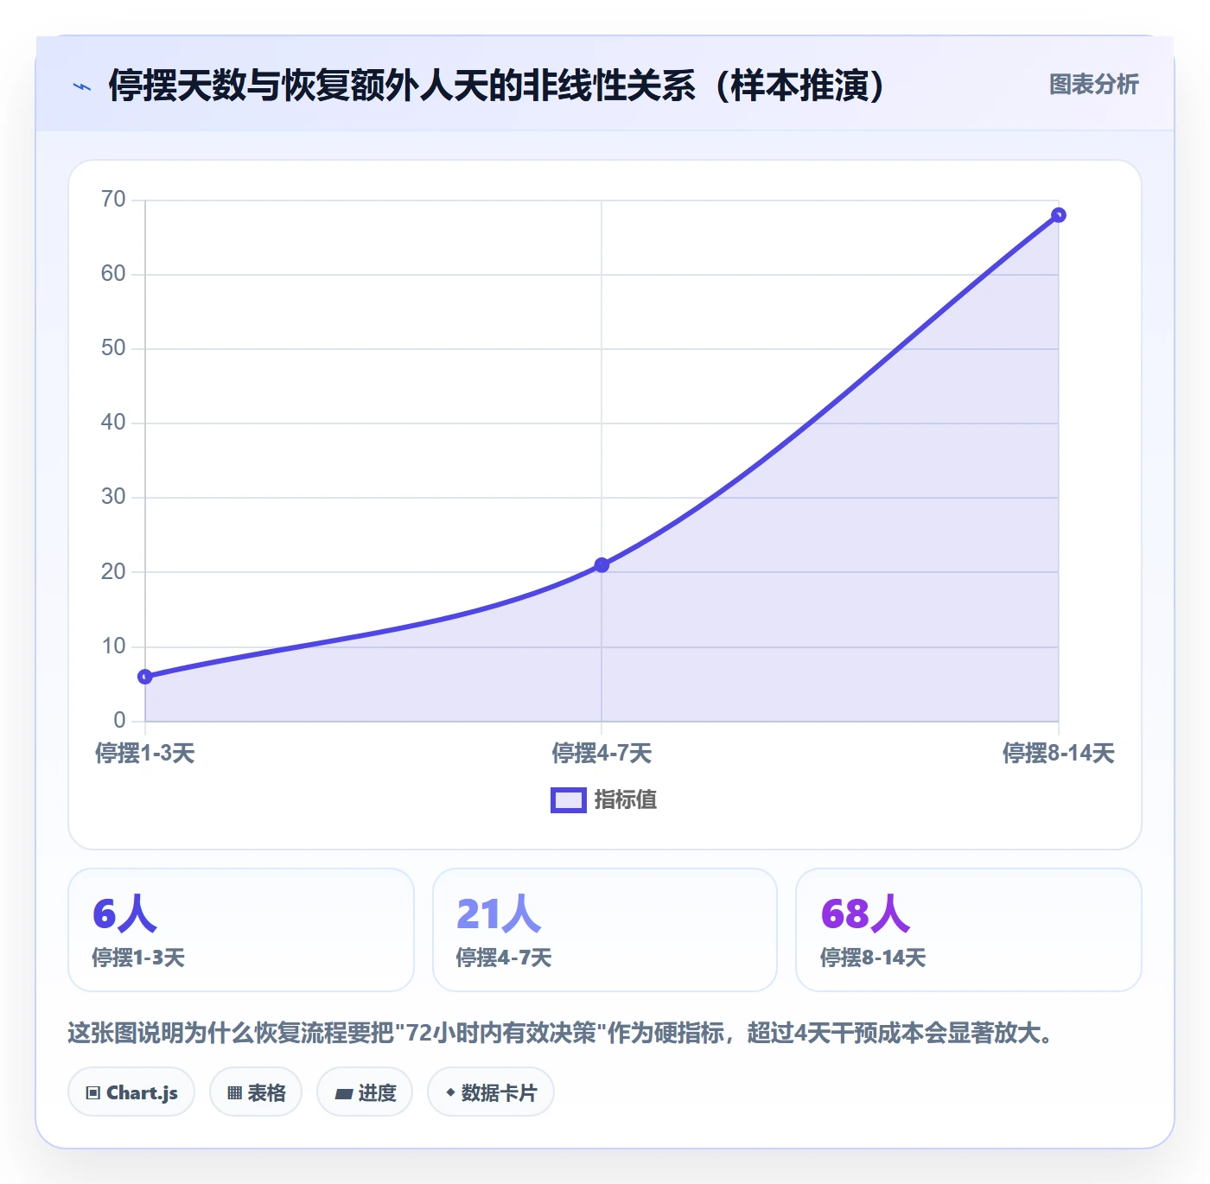Click the 数据卡片 tag text

(x=500, y=1093)
